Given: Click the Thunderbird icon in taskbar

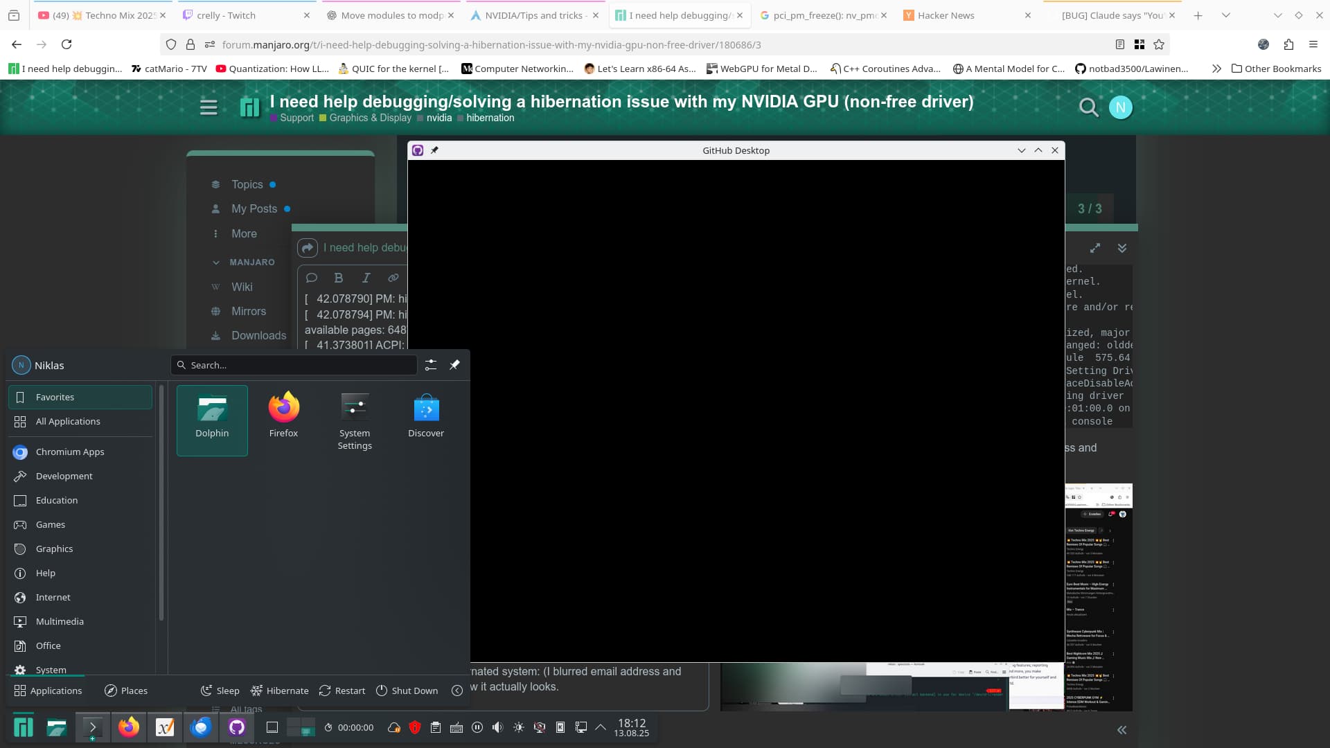Looking at the screenshot, I should (201, 727).
